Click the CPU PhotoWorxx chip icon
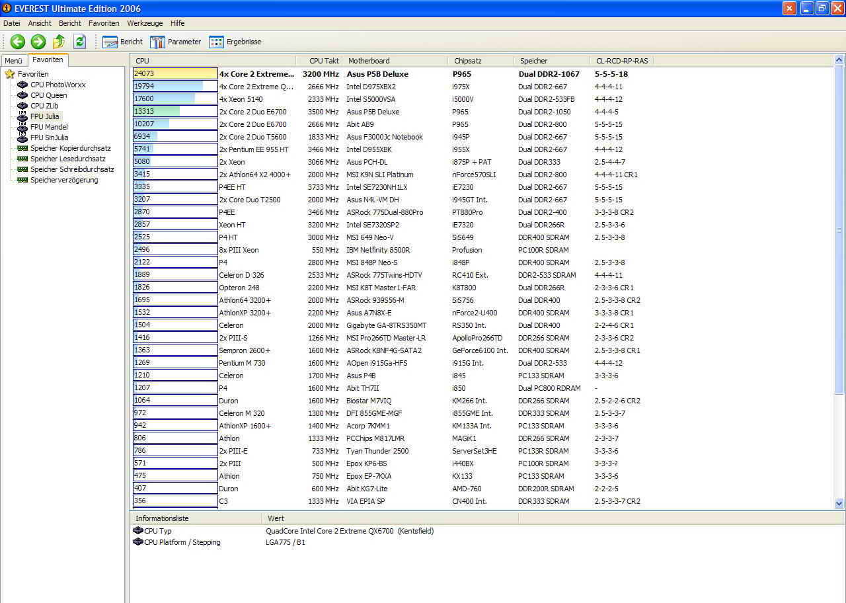 pyautogui.click(x=22, y=85)
